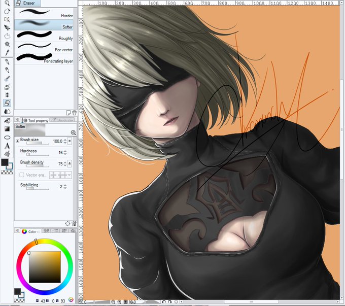Increase Brush size with stepper arrows

(x=65, y=141)
